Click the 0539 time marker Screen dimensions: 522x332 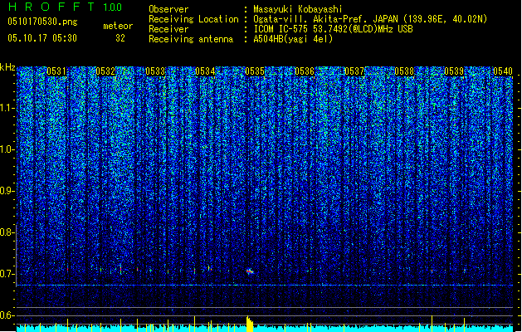tap(454, 71)
